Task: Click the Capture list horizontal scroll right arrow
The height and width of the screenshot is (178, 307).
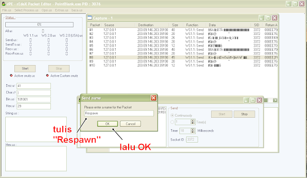Action: click(275, 100)
